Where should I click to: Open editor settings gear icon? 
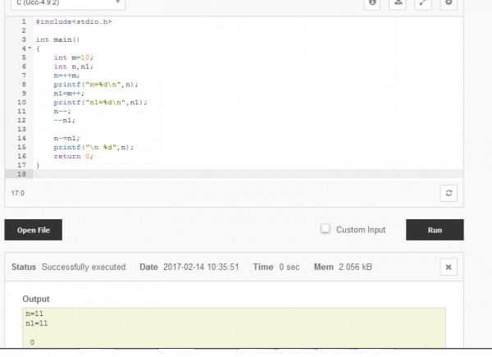tap(448, 3)
